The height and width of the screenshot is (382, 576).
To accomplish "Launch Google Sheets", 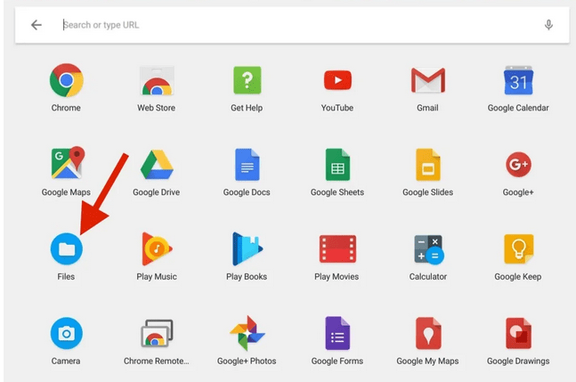I will point(337,164).
